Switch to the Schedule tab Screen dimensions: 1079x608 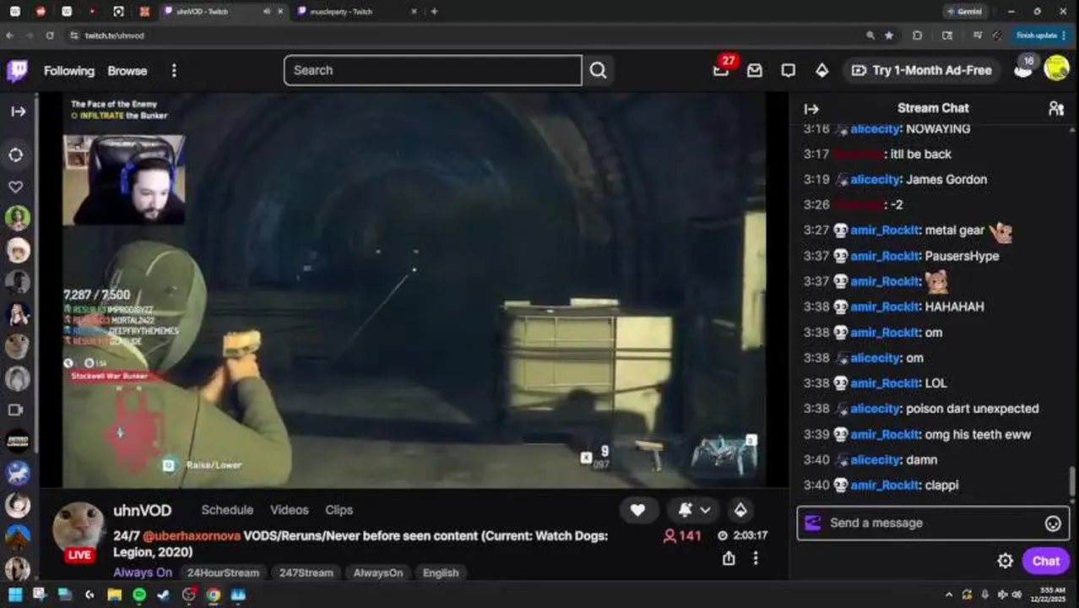(x=227, y=510)
